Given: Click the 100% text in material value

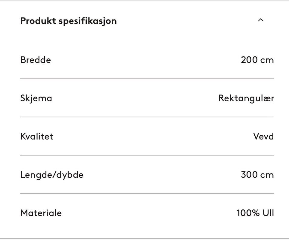Looking at the screenshot, I should pos(248,213).
